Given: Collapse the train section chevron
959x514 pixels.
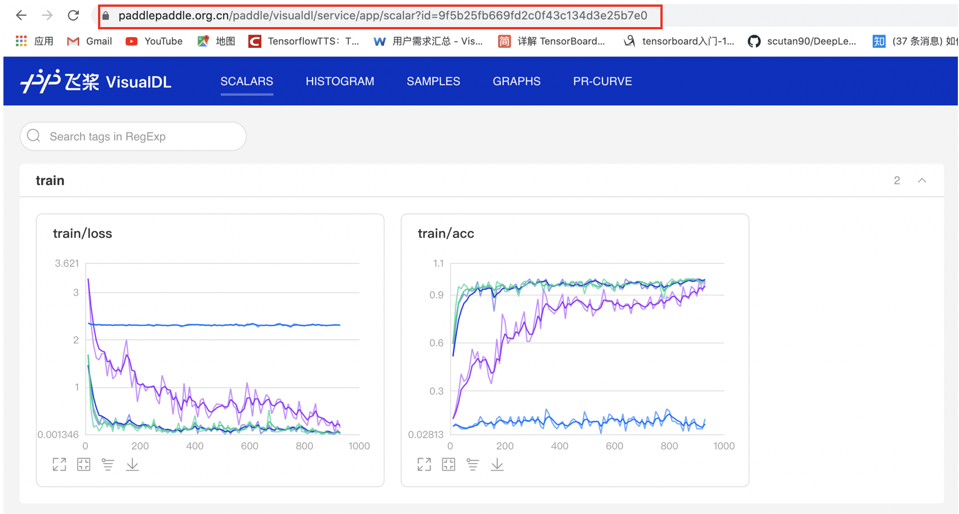Looking at the screenshot, I should tap(922, 180).
